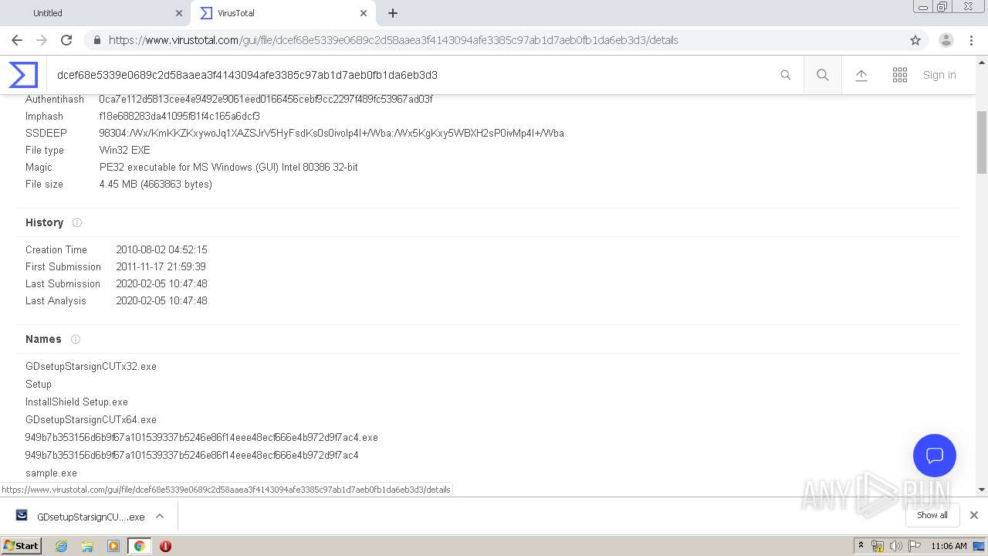Click the name GDsetupStarsignCUTx64.exe

[x=91, y=419]
